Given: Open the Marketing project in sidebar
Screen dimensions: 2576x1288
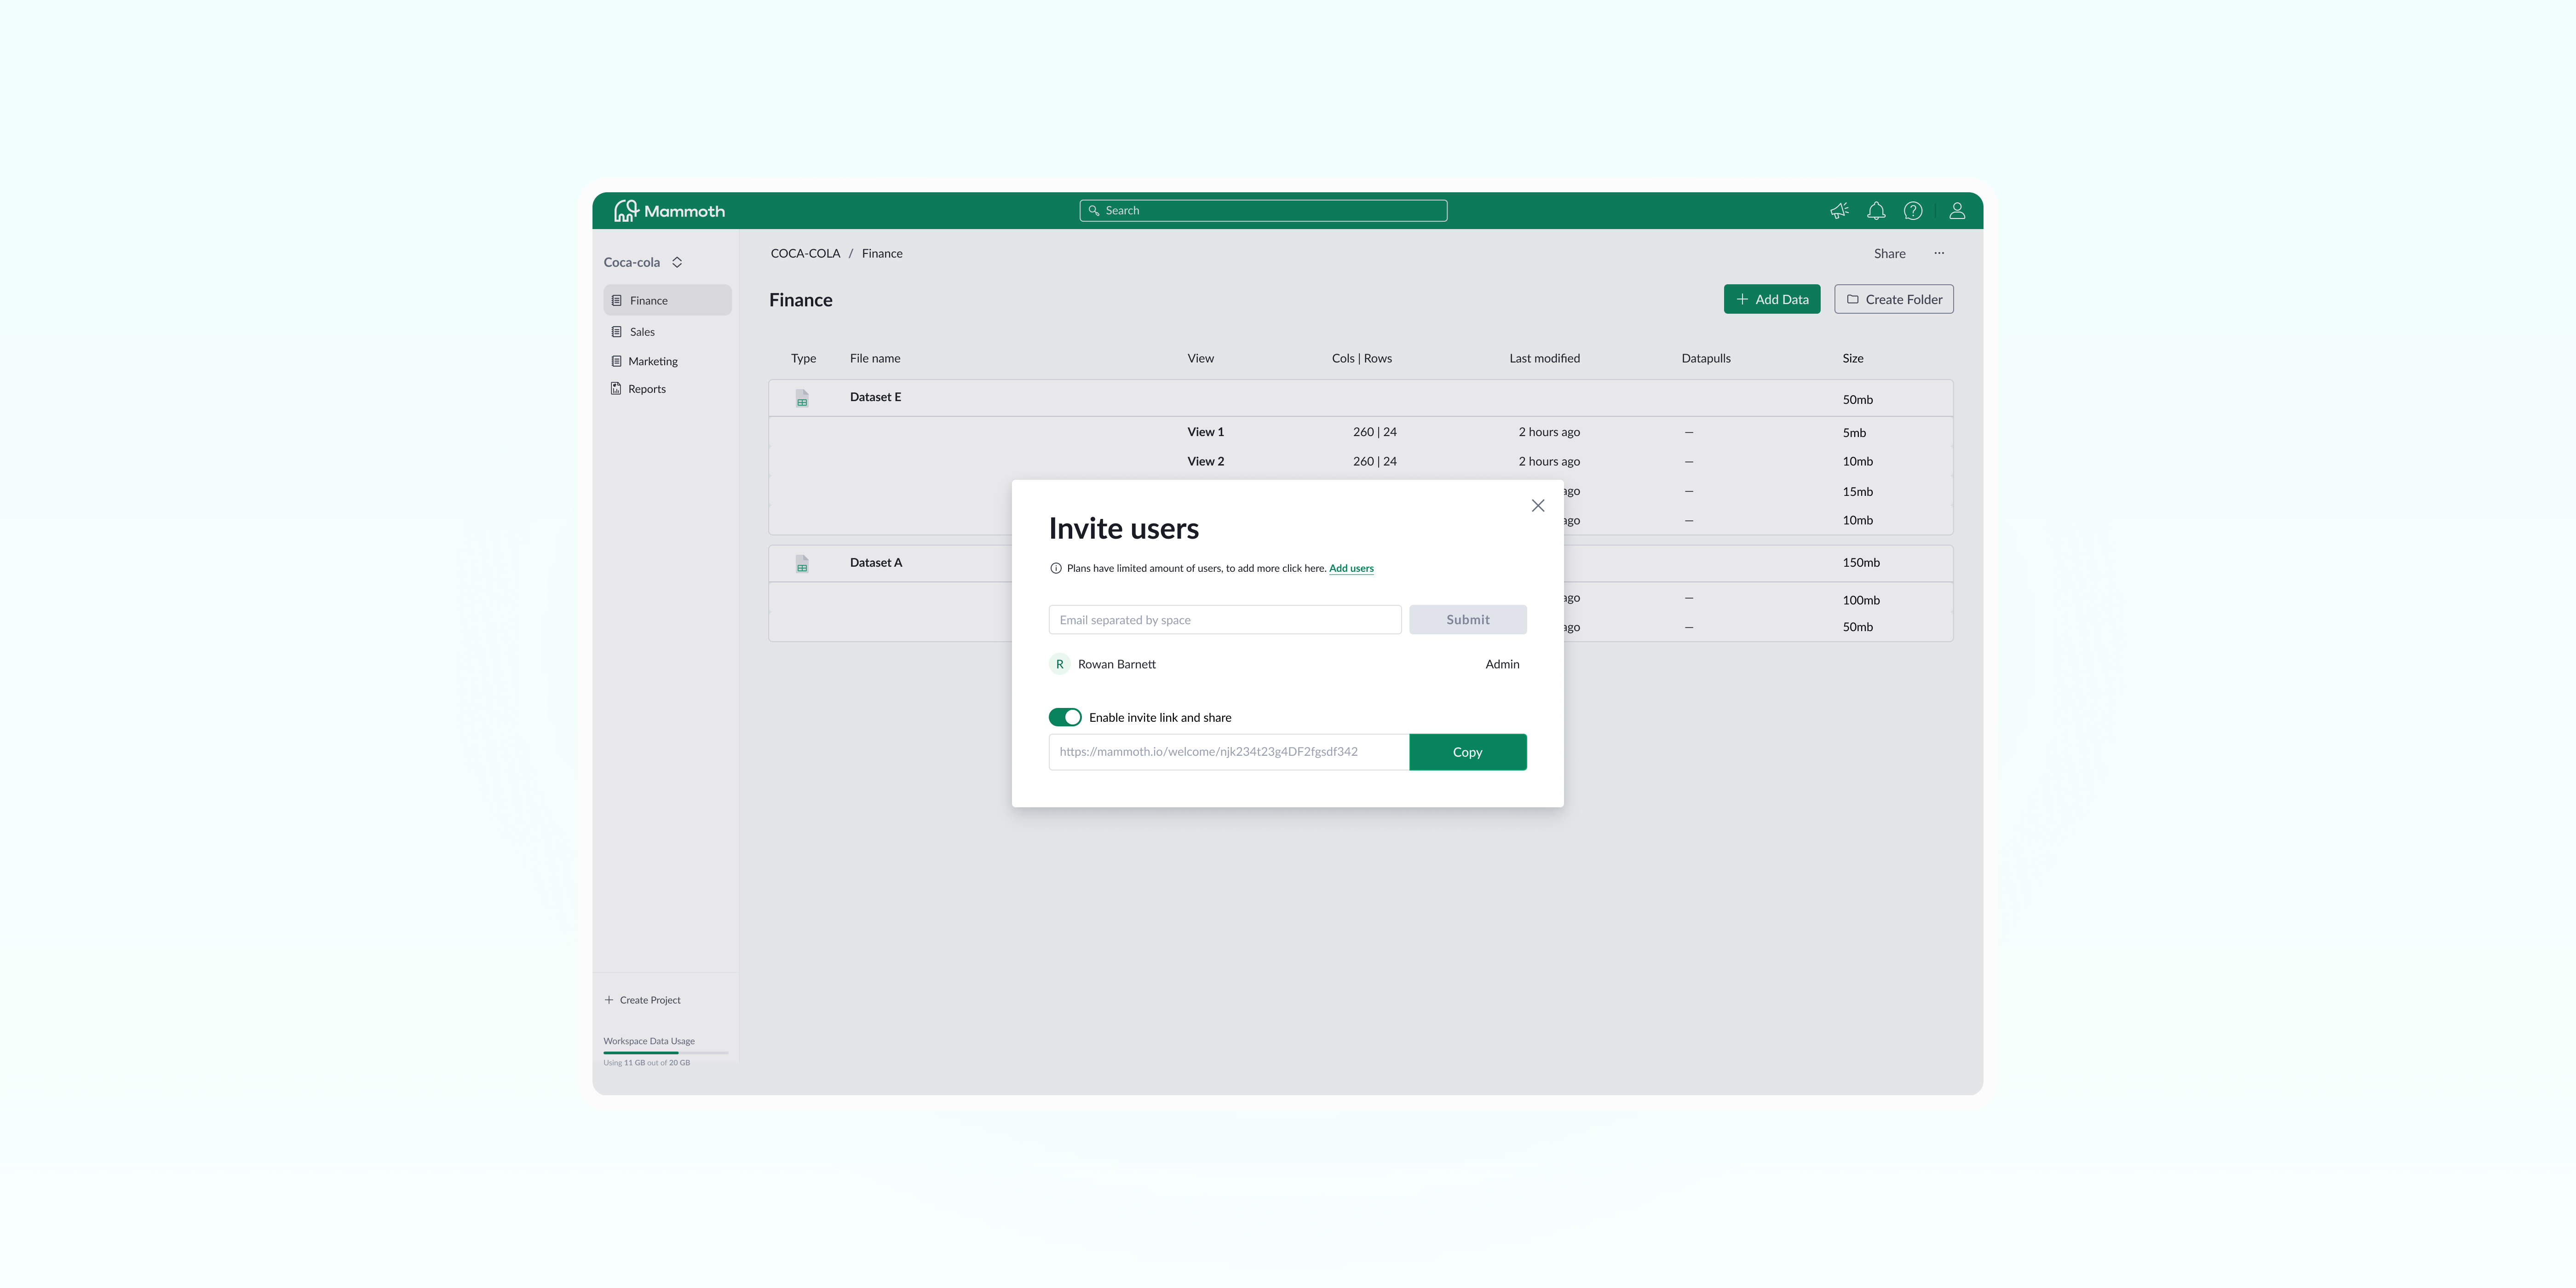Looking at the screenshot, I should pos(644,361).
